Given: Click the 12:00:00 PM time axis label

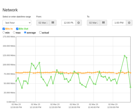Looking at the screenshot, I should 16,107.
